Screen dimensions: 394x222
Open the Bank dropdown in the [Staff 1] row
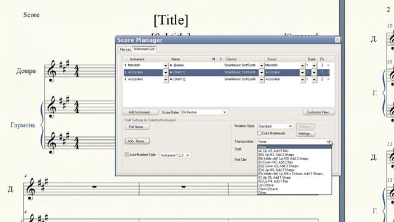pos(314,73)
